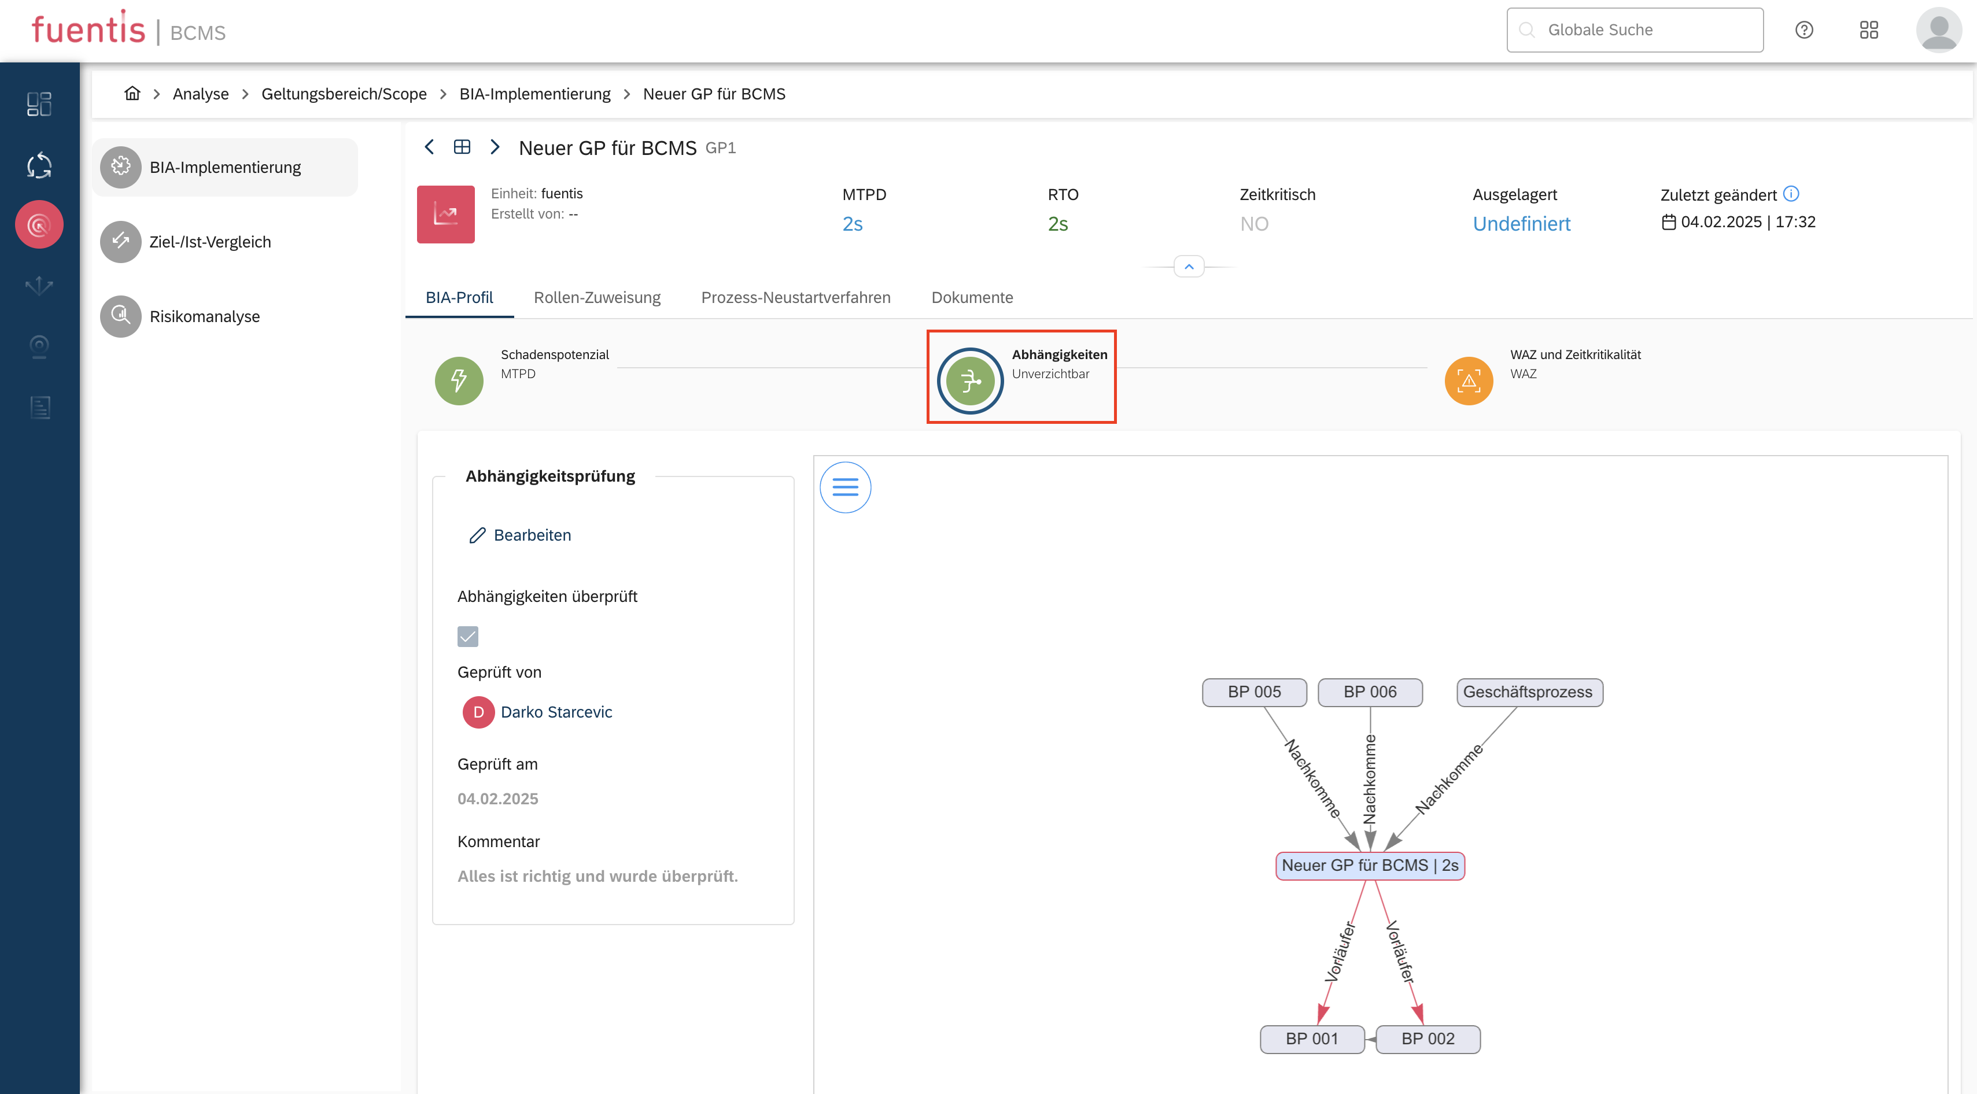
Task: Go to next record with right chevron
Action: 495,147
